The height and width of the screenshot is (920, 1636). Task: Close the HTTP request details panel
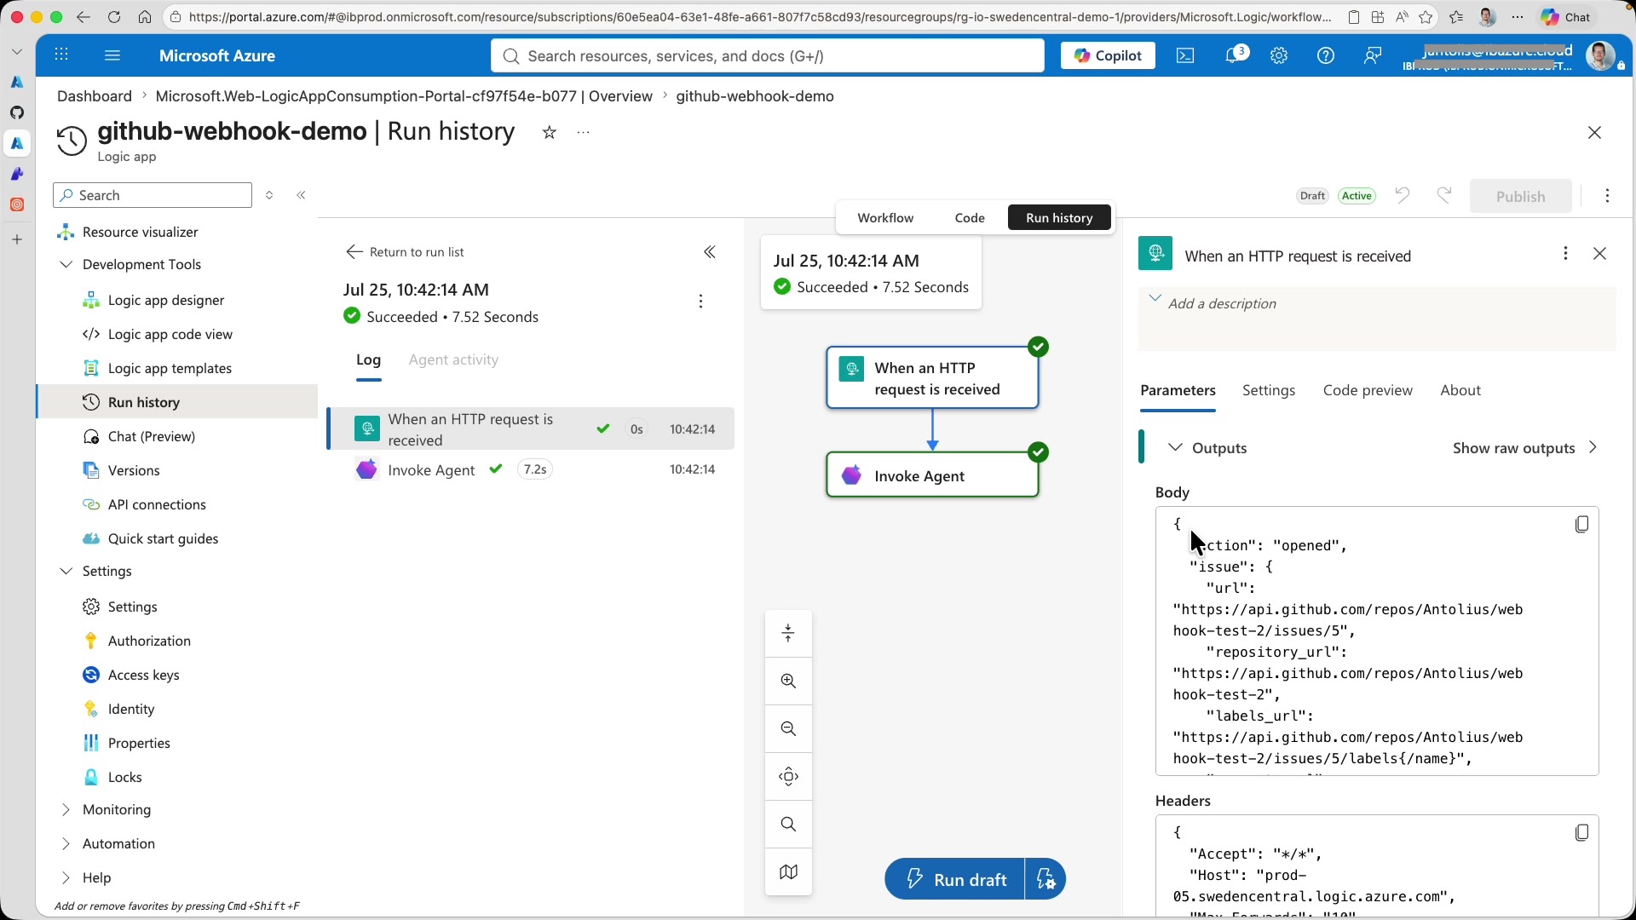1599,254
